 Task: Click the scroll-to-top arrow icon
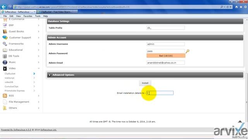coord(240,122)
